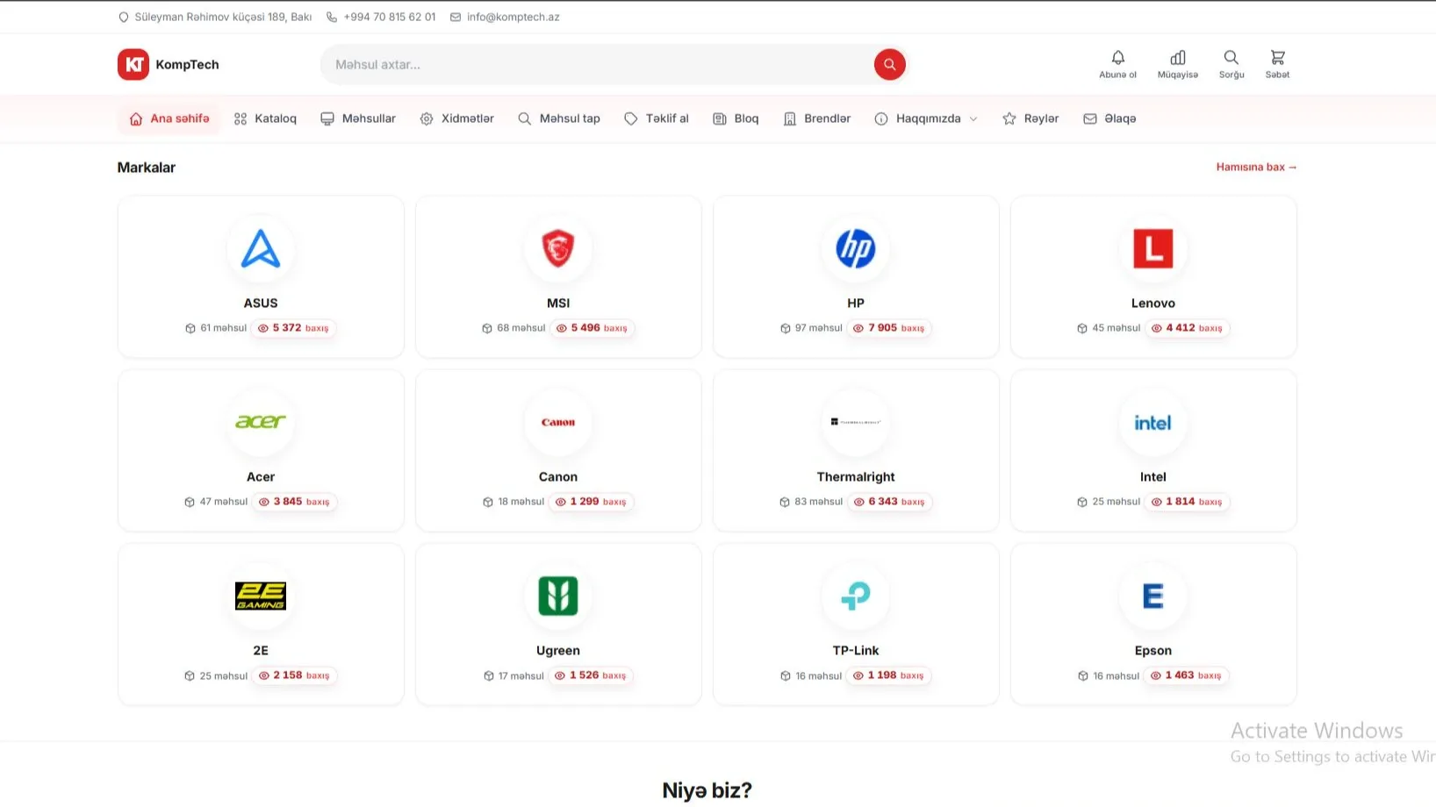Click the red search button
The image size is (1436, 807).
889,64
